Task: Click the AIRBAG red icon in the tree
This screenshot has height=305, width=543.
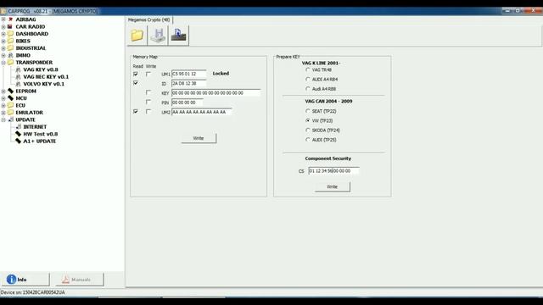Action: point(10,19)
